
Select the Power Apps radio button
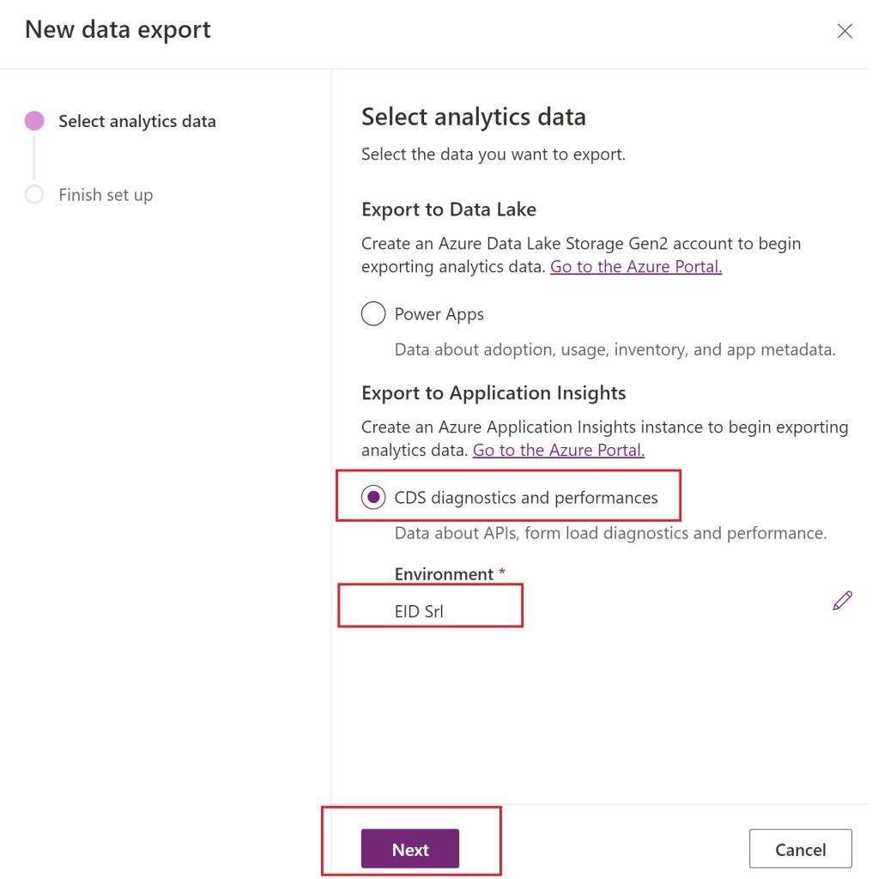[373, 314]
